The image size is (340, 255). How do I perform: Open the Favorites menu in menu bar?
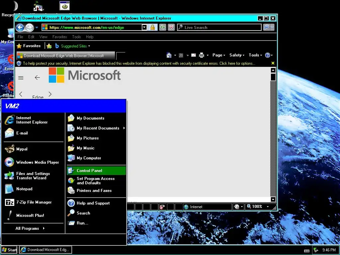pos(60,37)
